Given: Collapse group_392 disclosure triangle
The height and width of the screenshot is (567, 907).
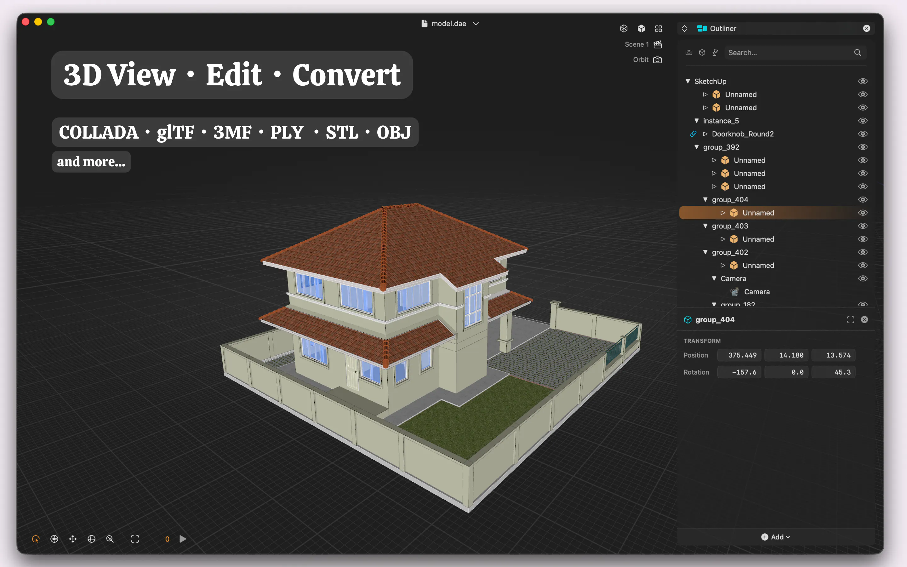Looking at the screenshot, I should click(696, 146).
